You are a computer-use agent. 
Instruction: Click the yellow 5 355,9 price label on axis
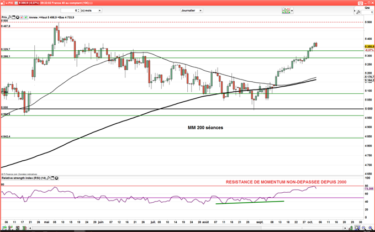tap(369, 46)
